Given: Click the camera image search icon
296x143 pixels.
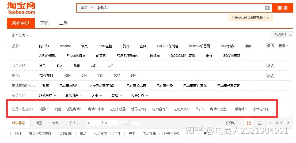Looking at the screenshot, I should tap(267, 8).
